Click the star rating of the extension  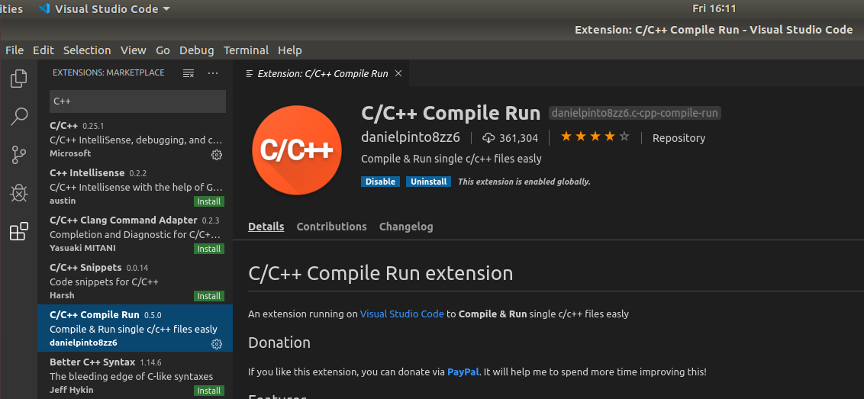point(595,137)
